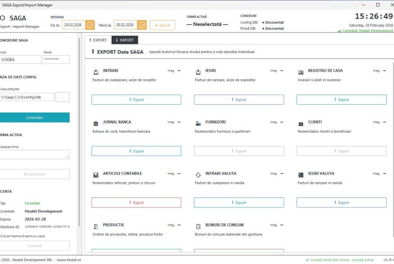The height and width of the screenshot is (264, 394).
Task: Click the BONURI DE CONSUM icon
Action: tap(198, 225)
